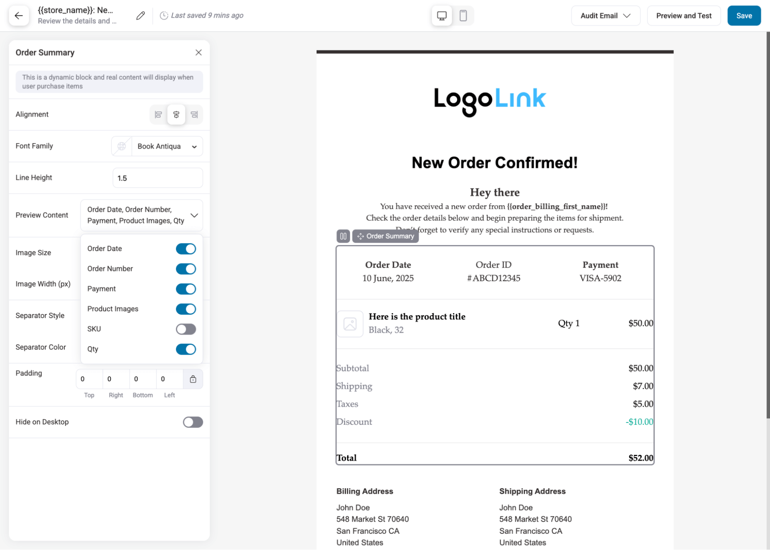Select the Billing Address heading
Viewport: 770px width, 550px height.
pos(364,492)
